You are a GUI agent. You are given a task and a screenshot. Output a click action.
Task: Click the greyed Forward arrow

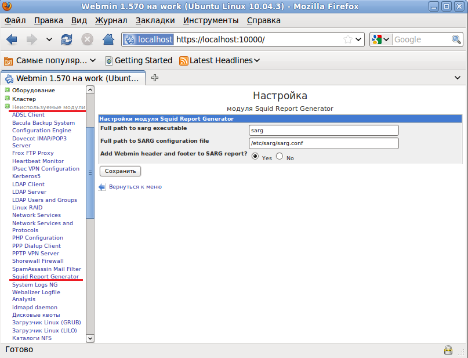pos(32,39)
